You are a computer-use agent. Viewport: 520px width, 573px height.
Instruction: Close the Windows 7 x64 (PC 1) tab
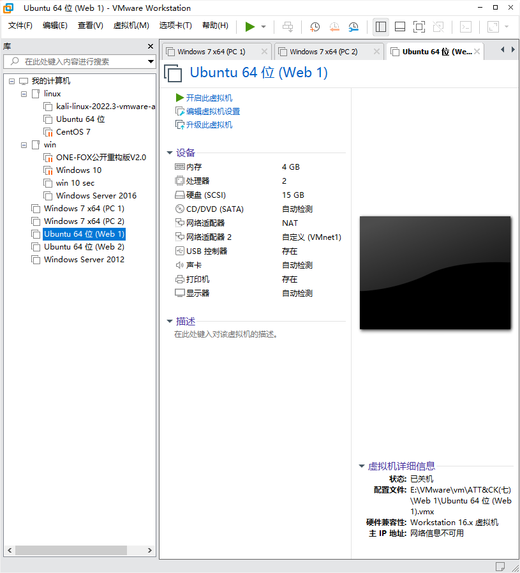point(264,52)
